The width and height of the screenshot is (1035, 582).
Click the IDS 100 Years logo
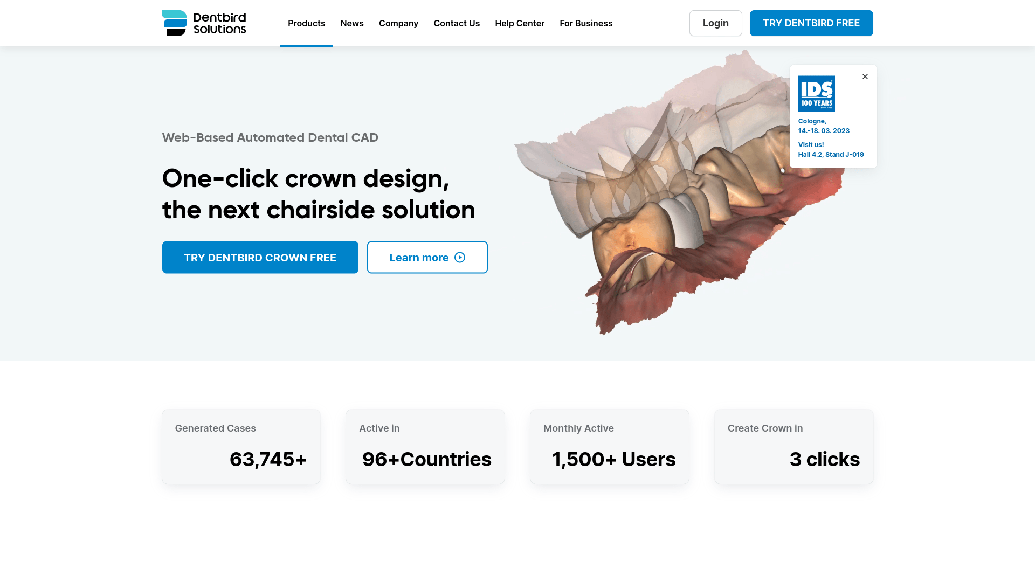[x=816, y=94]
